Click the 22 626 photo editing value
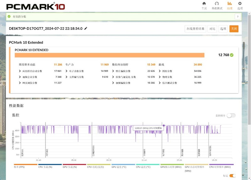This screenshot has width=251, height=180. [x=151, y=71]
